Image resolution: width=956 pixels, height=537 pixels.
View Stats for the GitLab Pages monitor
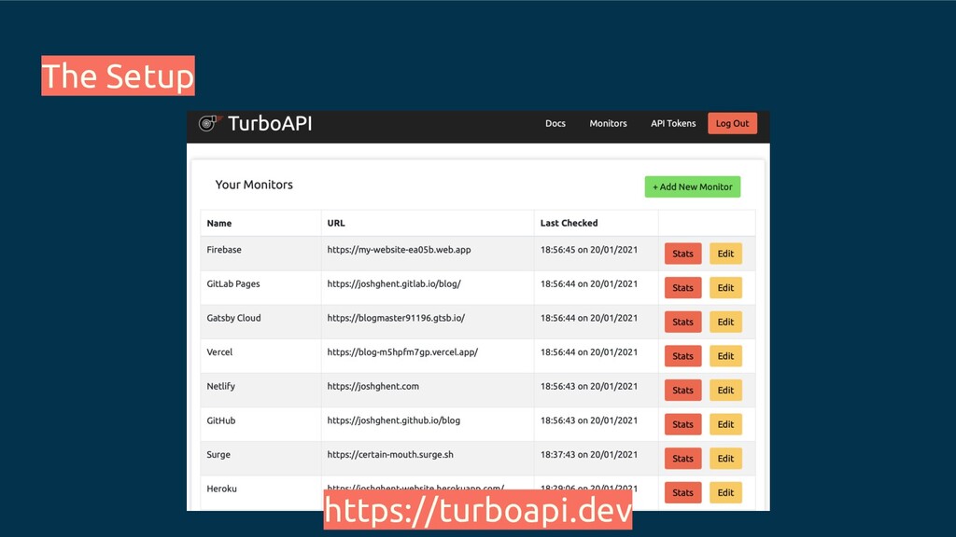pyautogui.click(x=682, y=288)
